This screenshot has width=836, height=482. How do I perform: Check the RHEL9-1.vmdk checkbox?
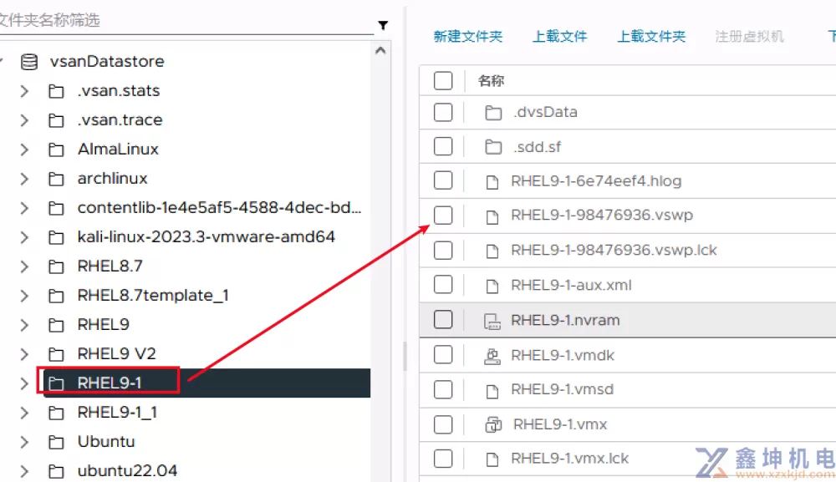[443, 354]
